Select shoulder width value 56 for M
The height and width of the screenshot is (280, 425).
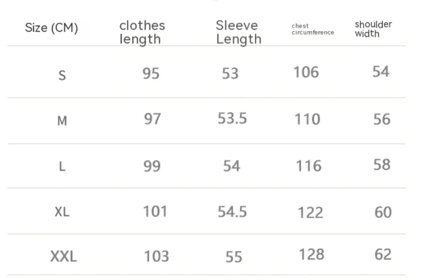click(382, 119)
